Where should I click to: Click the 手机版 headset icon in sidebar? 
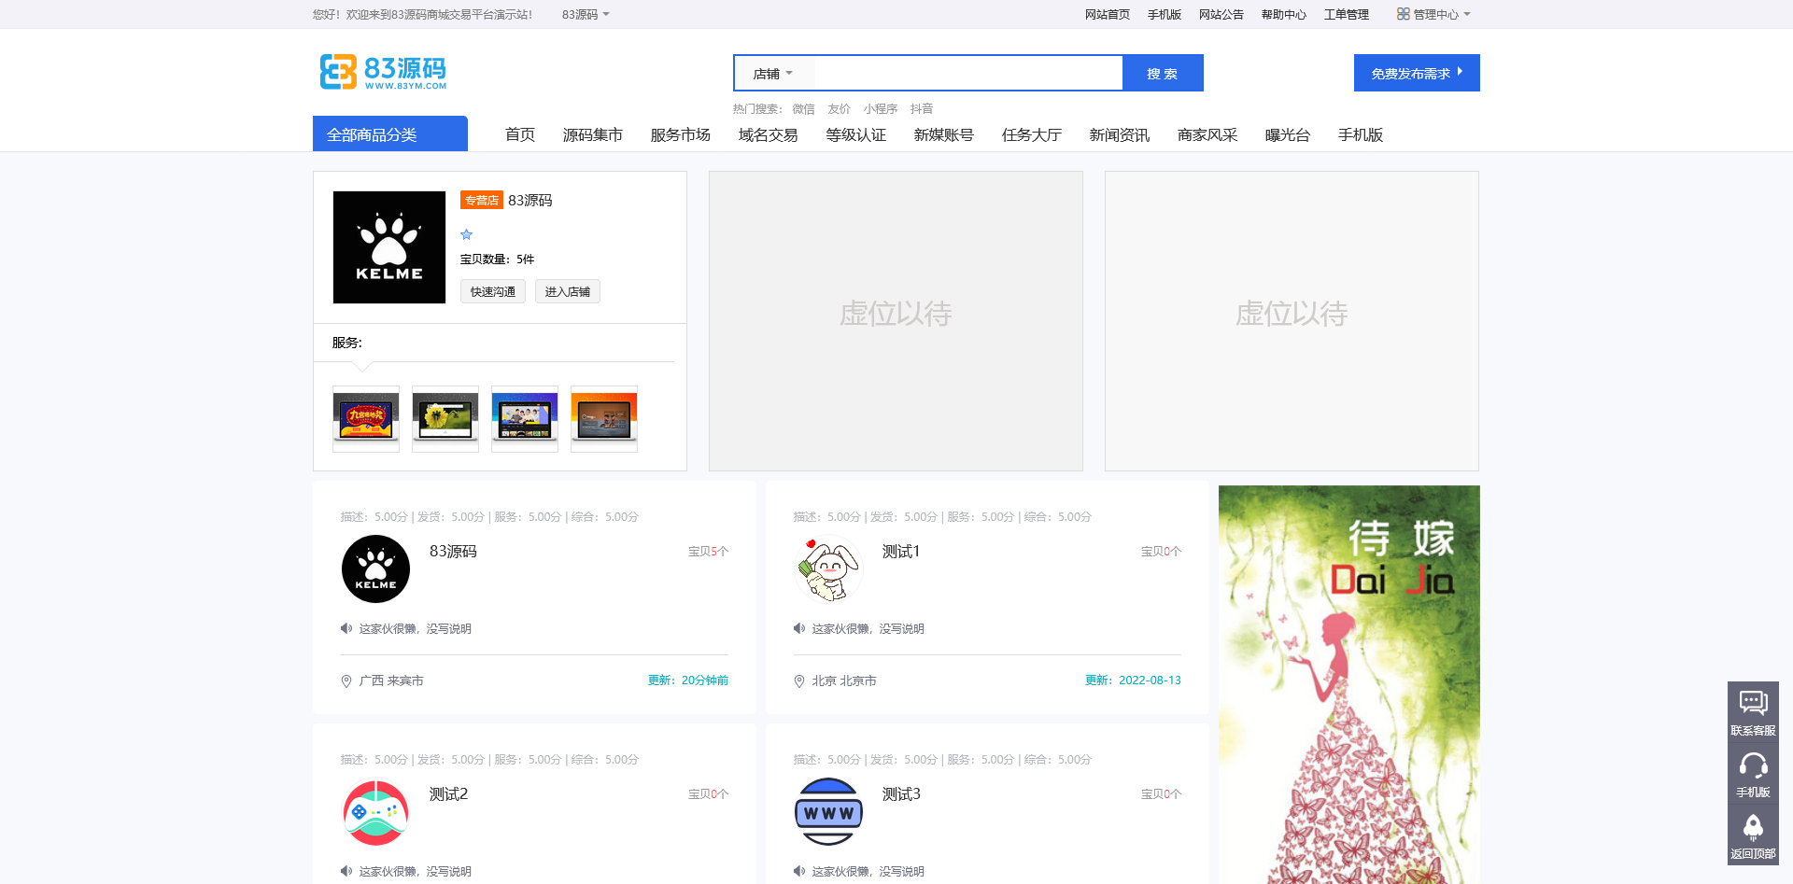click(x=1753, y=765)
